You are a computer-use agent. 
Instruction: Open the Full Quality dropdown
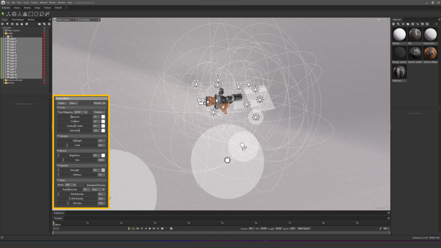[89, 20]
